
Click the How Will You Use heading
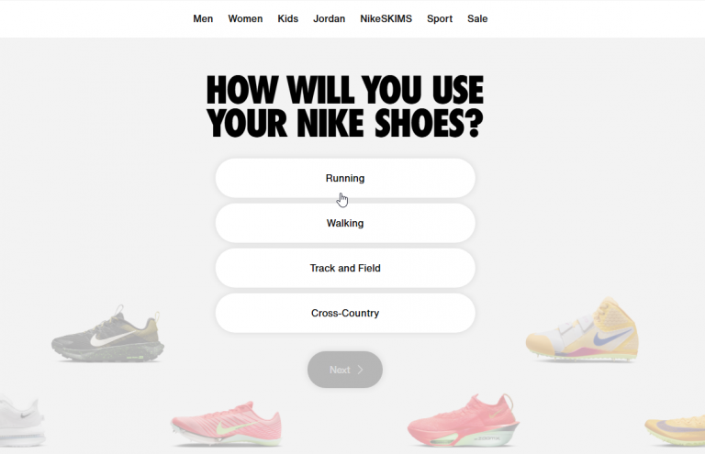[x=345, y=107]
